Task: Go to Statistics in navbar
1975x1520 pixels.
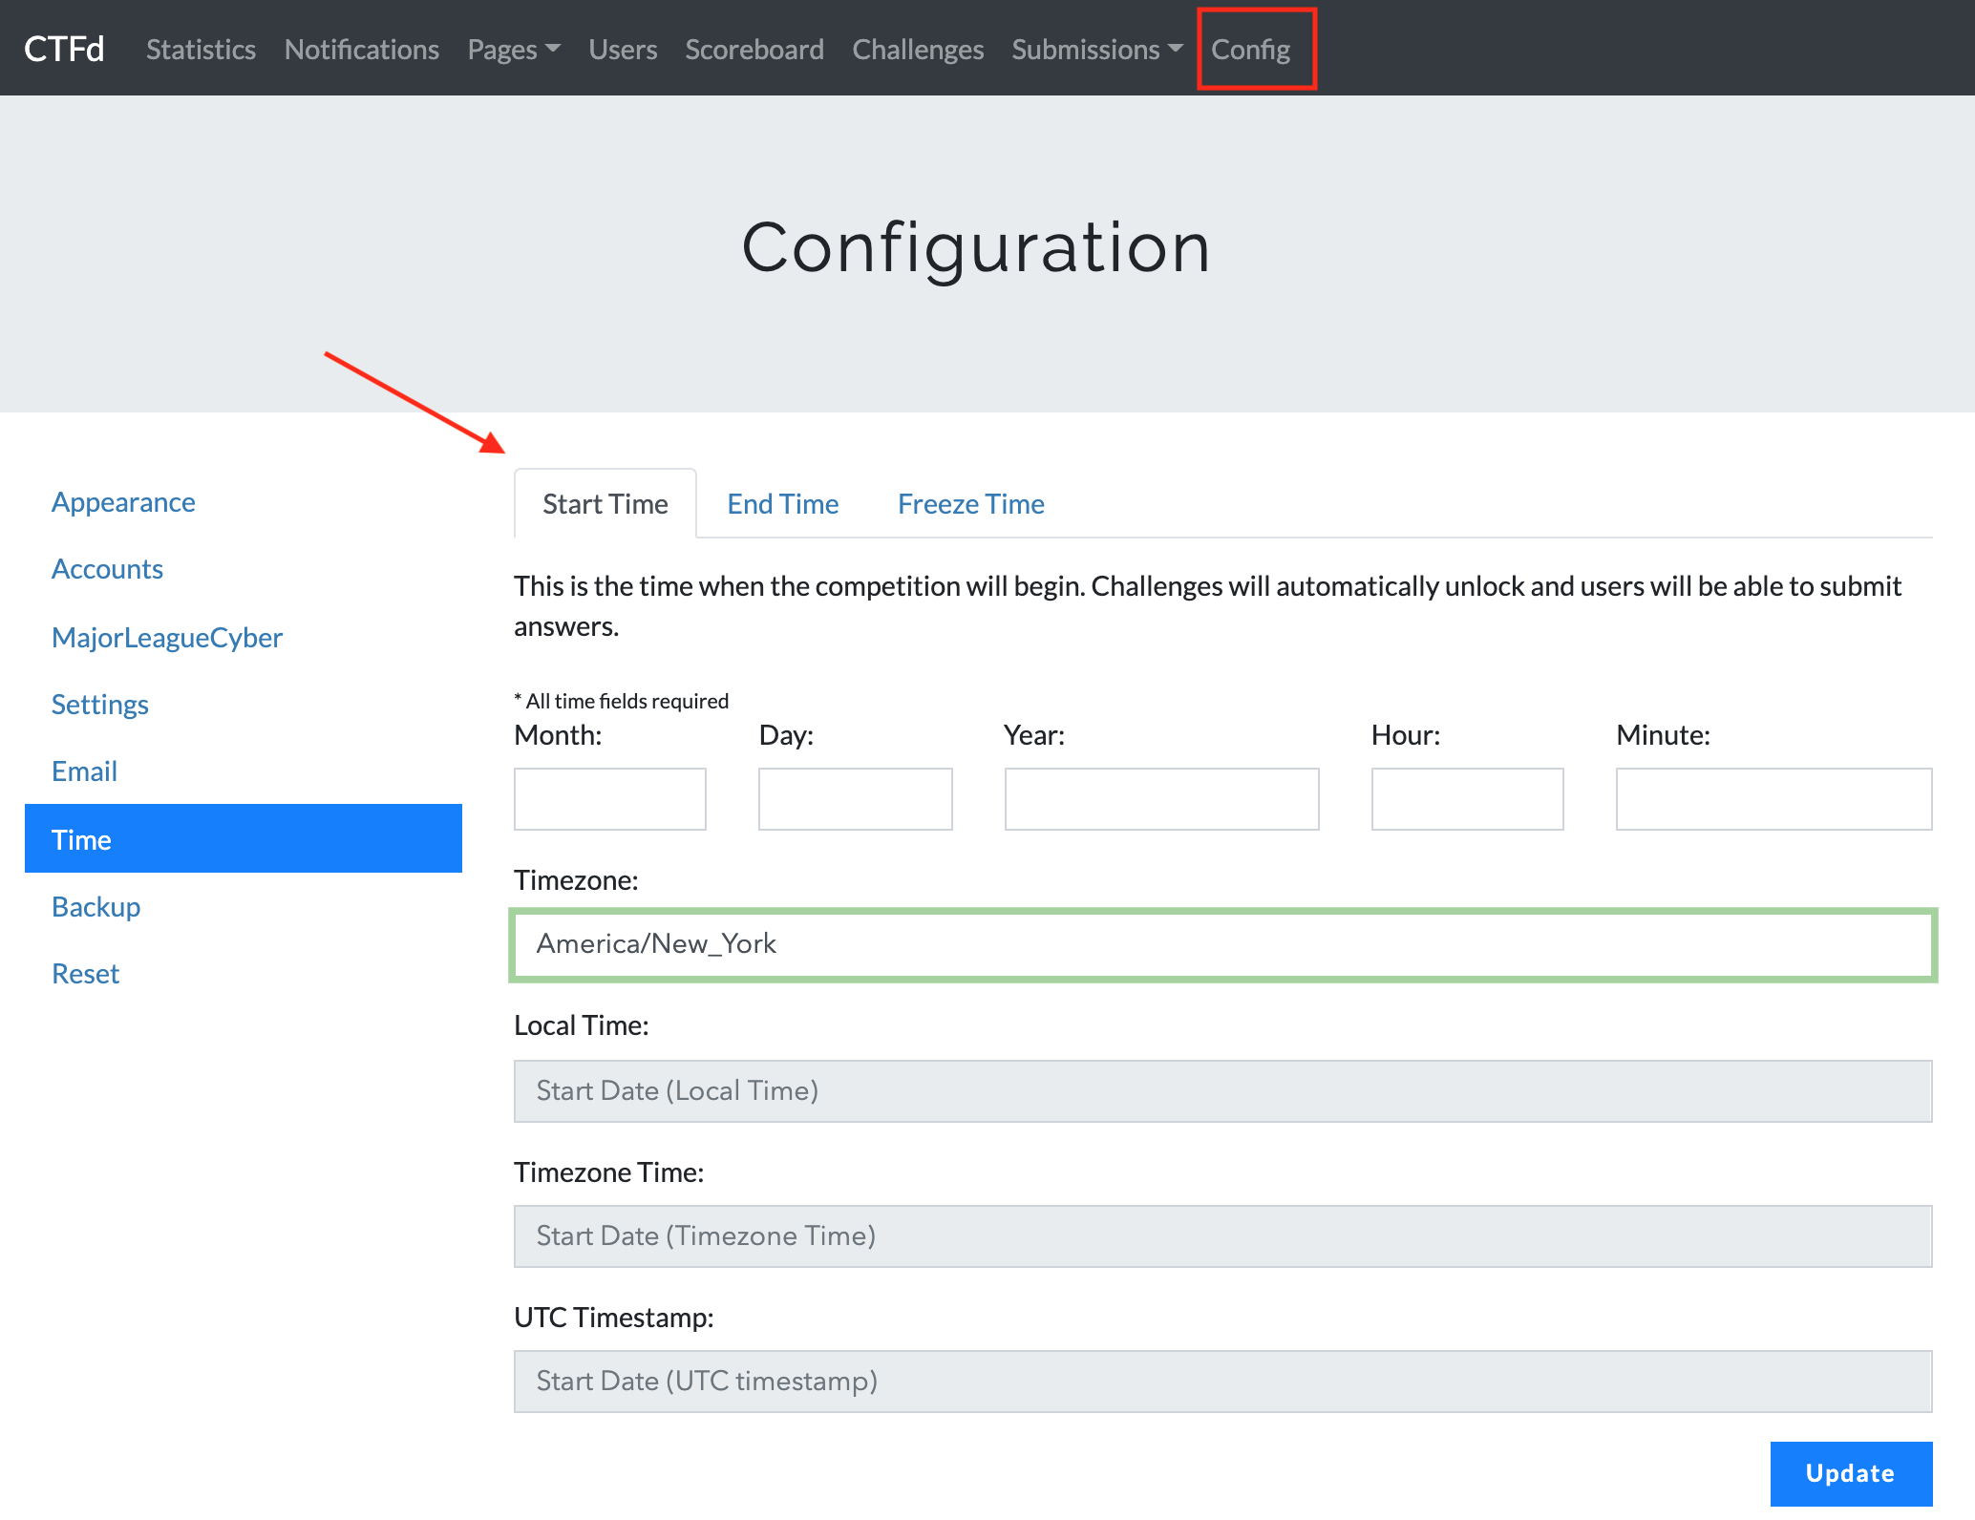Action: 201,50
